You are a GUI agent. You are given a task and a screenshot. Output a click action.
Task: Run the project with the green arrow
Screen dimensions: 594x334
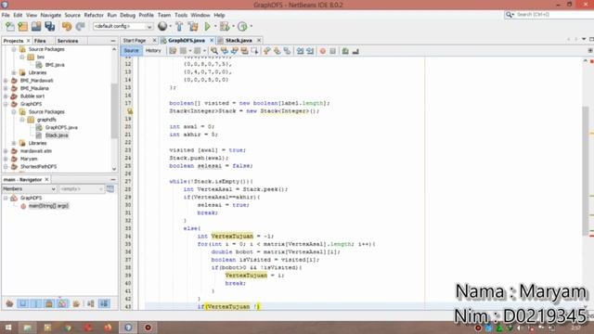pos(207,26)
